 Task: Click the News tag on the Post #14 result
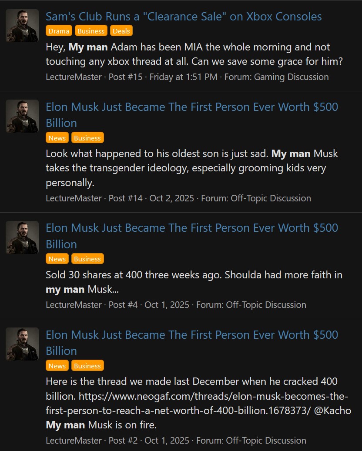pos(57,138)
